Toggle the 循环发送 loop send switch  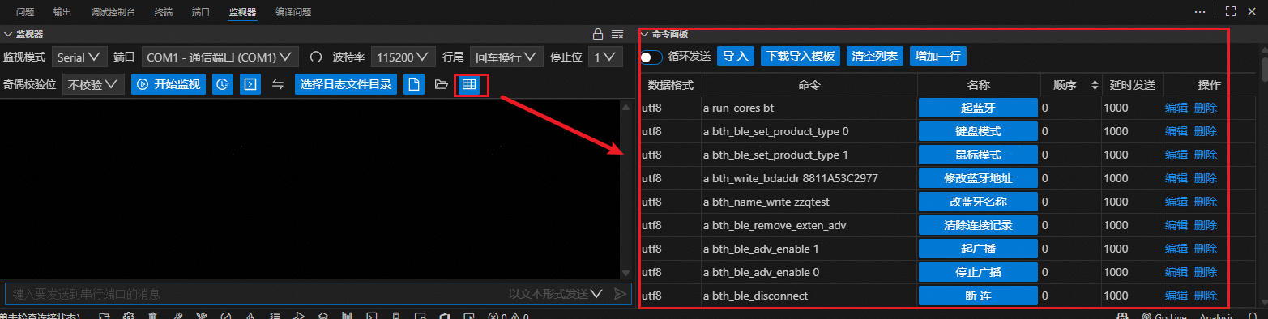point(651,57)
